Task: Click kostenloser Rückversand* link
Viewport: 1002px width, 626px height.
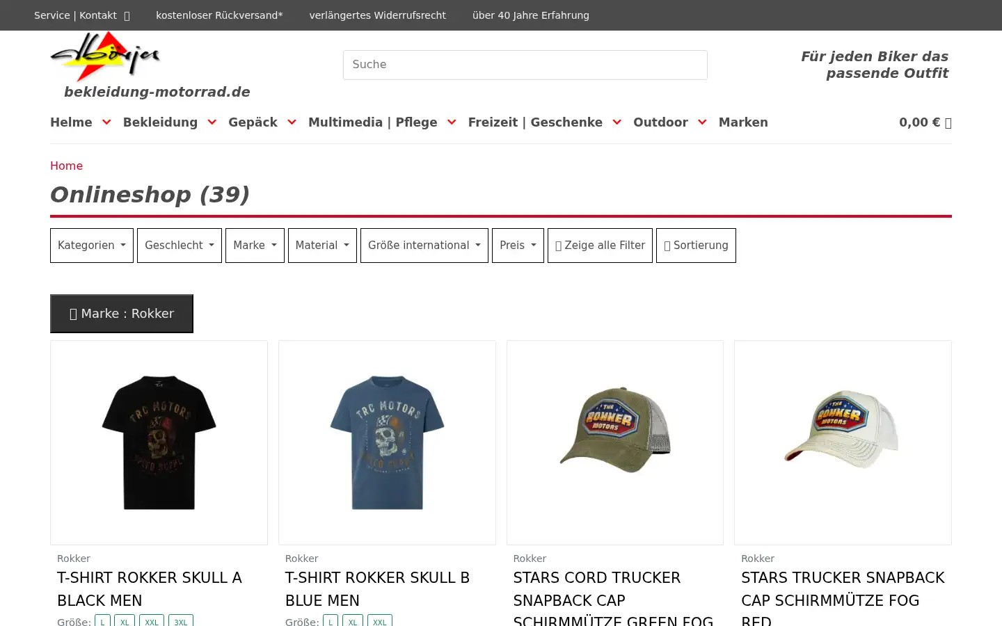Action: pyautogui.click(x=219, y=15)
